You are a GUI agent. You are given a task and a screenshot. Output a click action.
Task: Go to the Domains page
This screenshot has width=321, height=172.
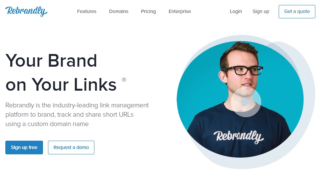click(119, 11)
